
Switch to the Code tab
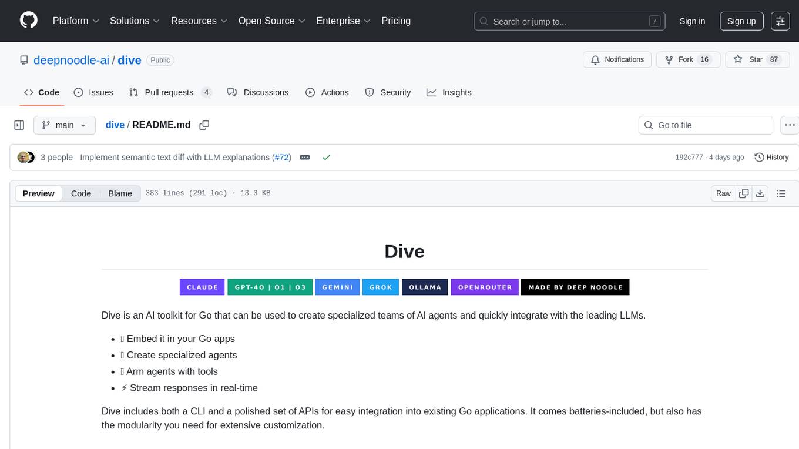42,92
